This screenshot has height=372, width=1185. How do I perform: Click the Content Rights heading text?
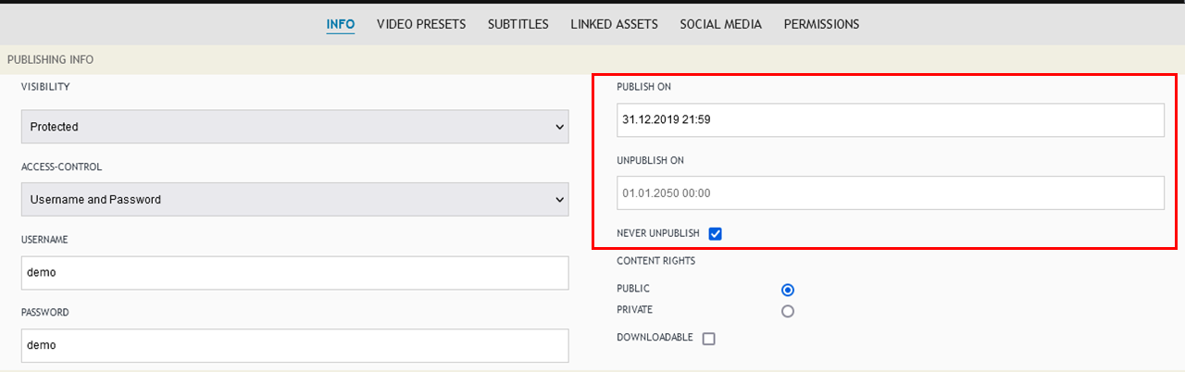point(655,261)
